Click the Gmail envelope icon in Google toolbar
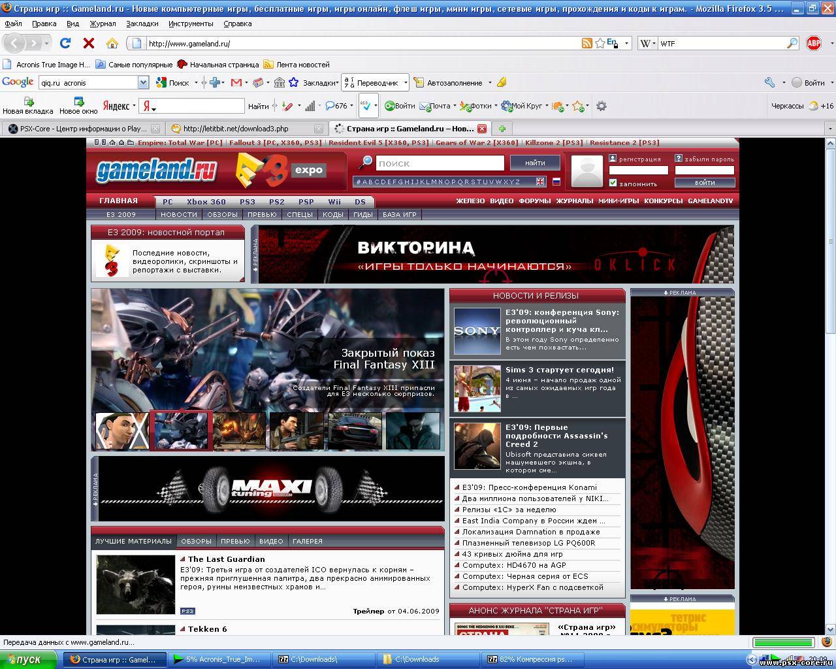836x669 pixels. click(236, 82)
